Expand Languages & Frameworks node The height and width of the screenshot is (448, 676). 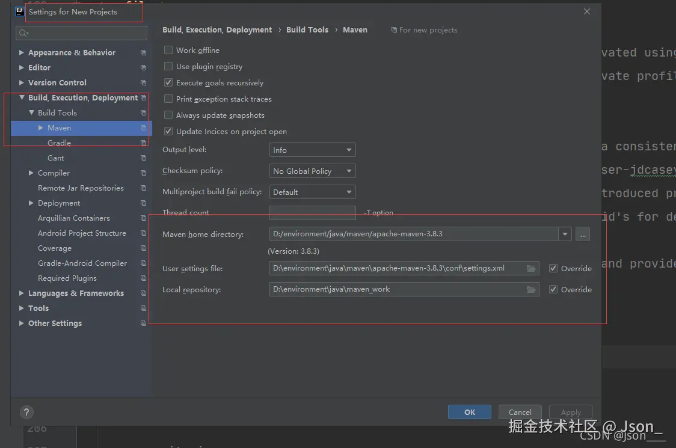pyautogui.click(x=21, y=293)
